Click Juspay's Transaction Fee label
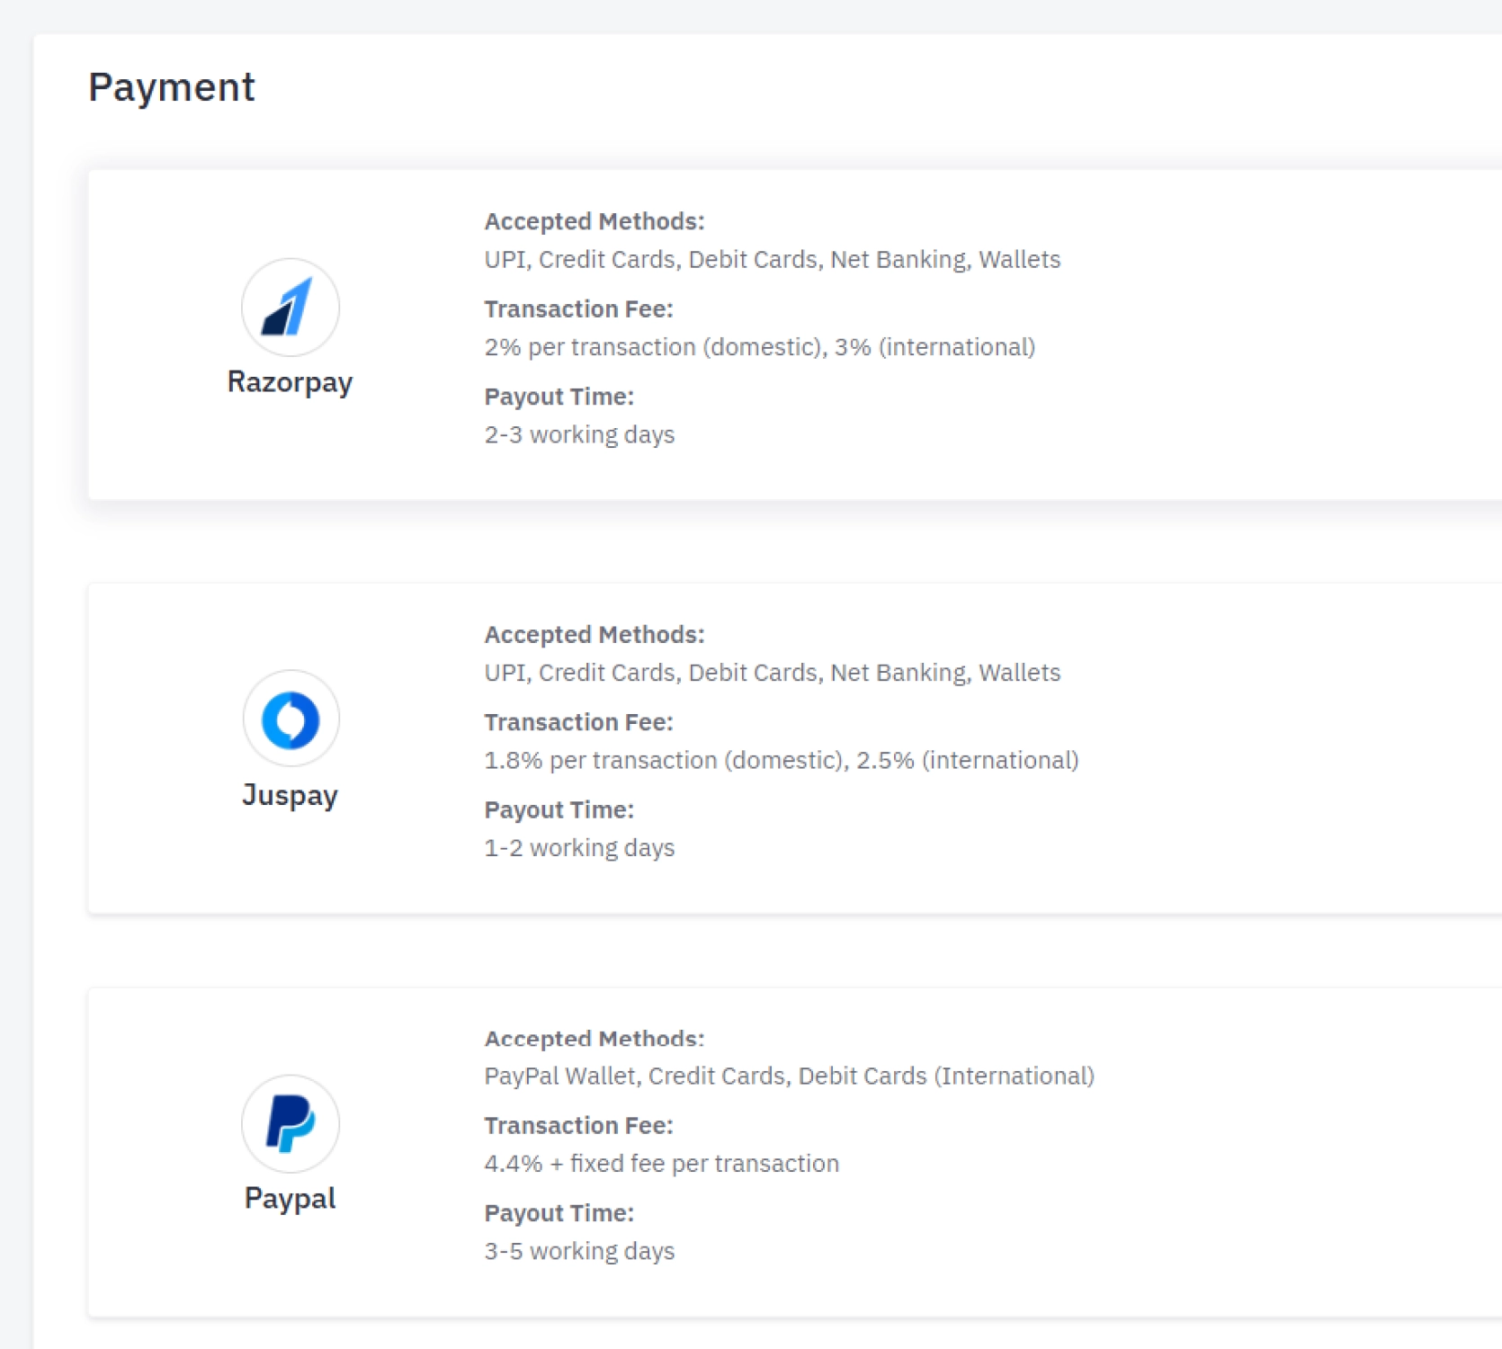Image resolution: width=1502 pixels, height=1349 pixels. click(578, 722)
